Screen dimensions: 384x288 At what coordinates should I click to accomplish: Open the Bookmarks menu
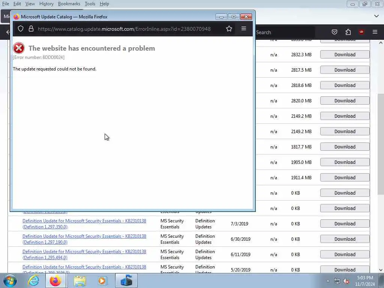click(69, 4)
